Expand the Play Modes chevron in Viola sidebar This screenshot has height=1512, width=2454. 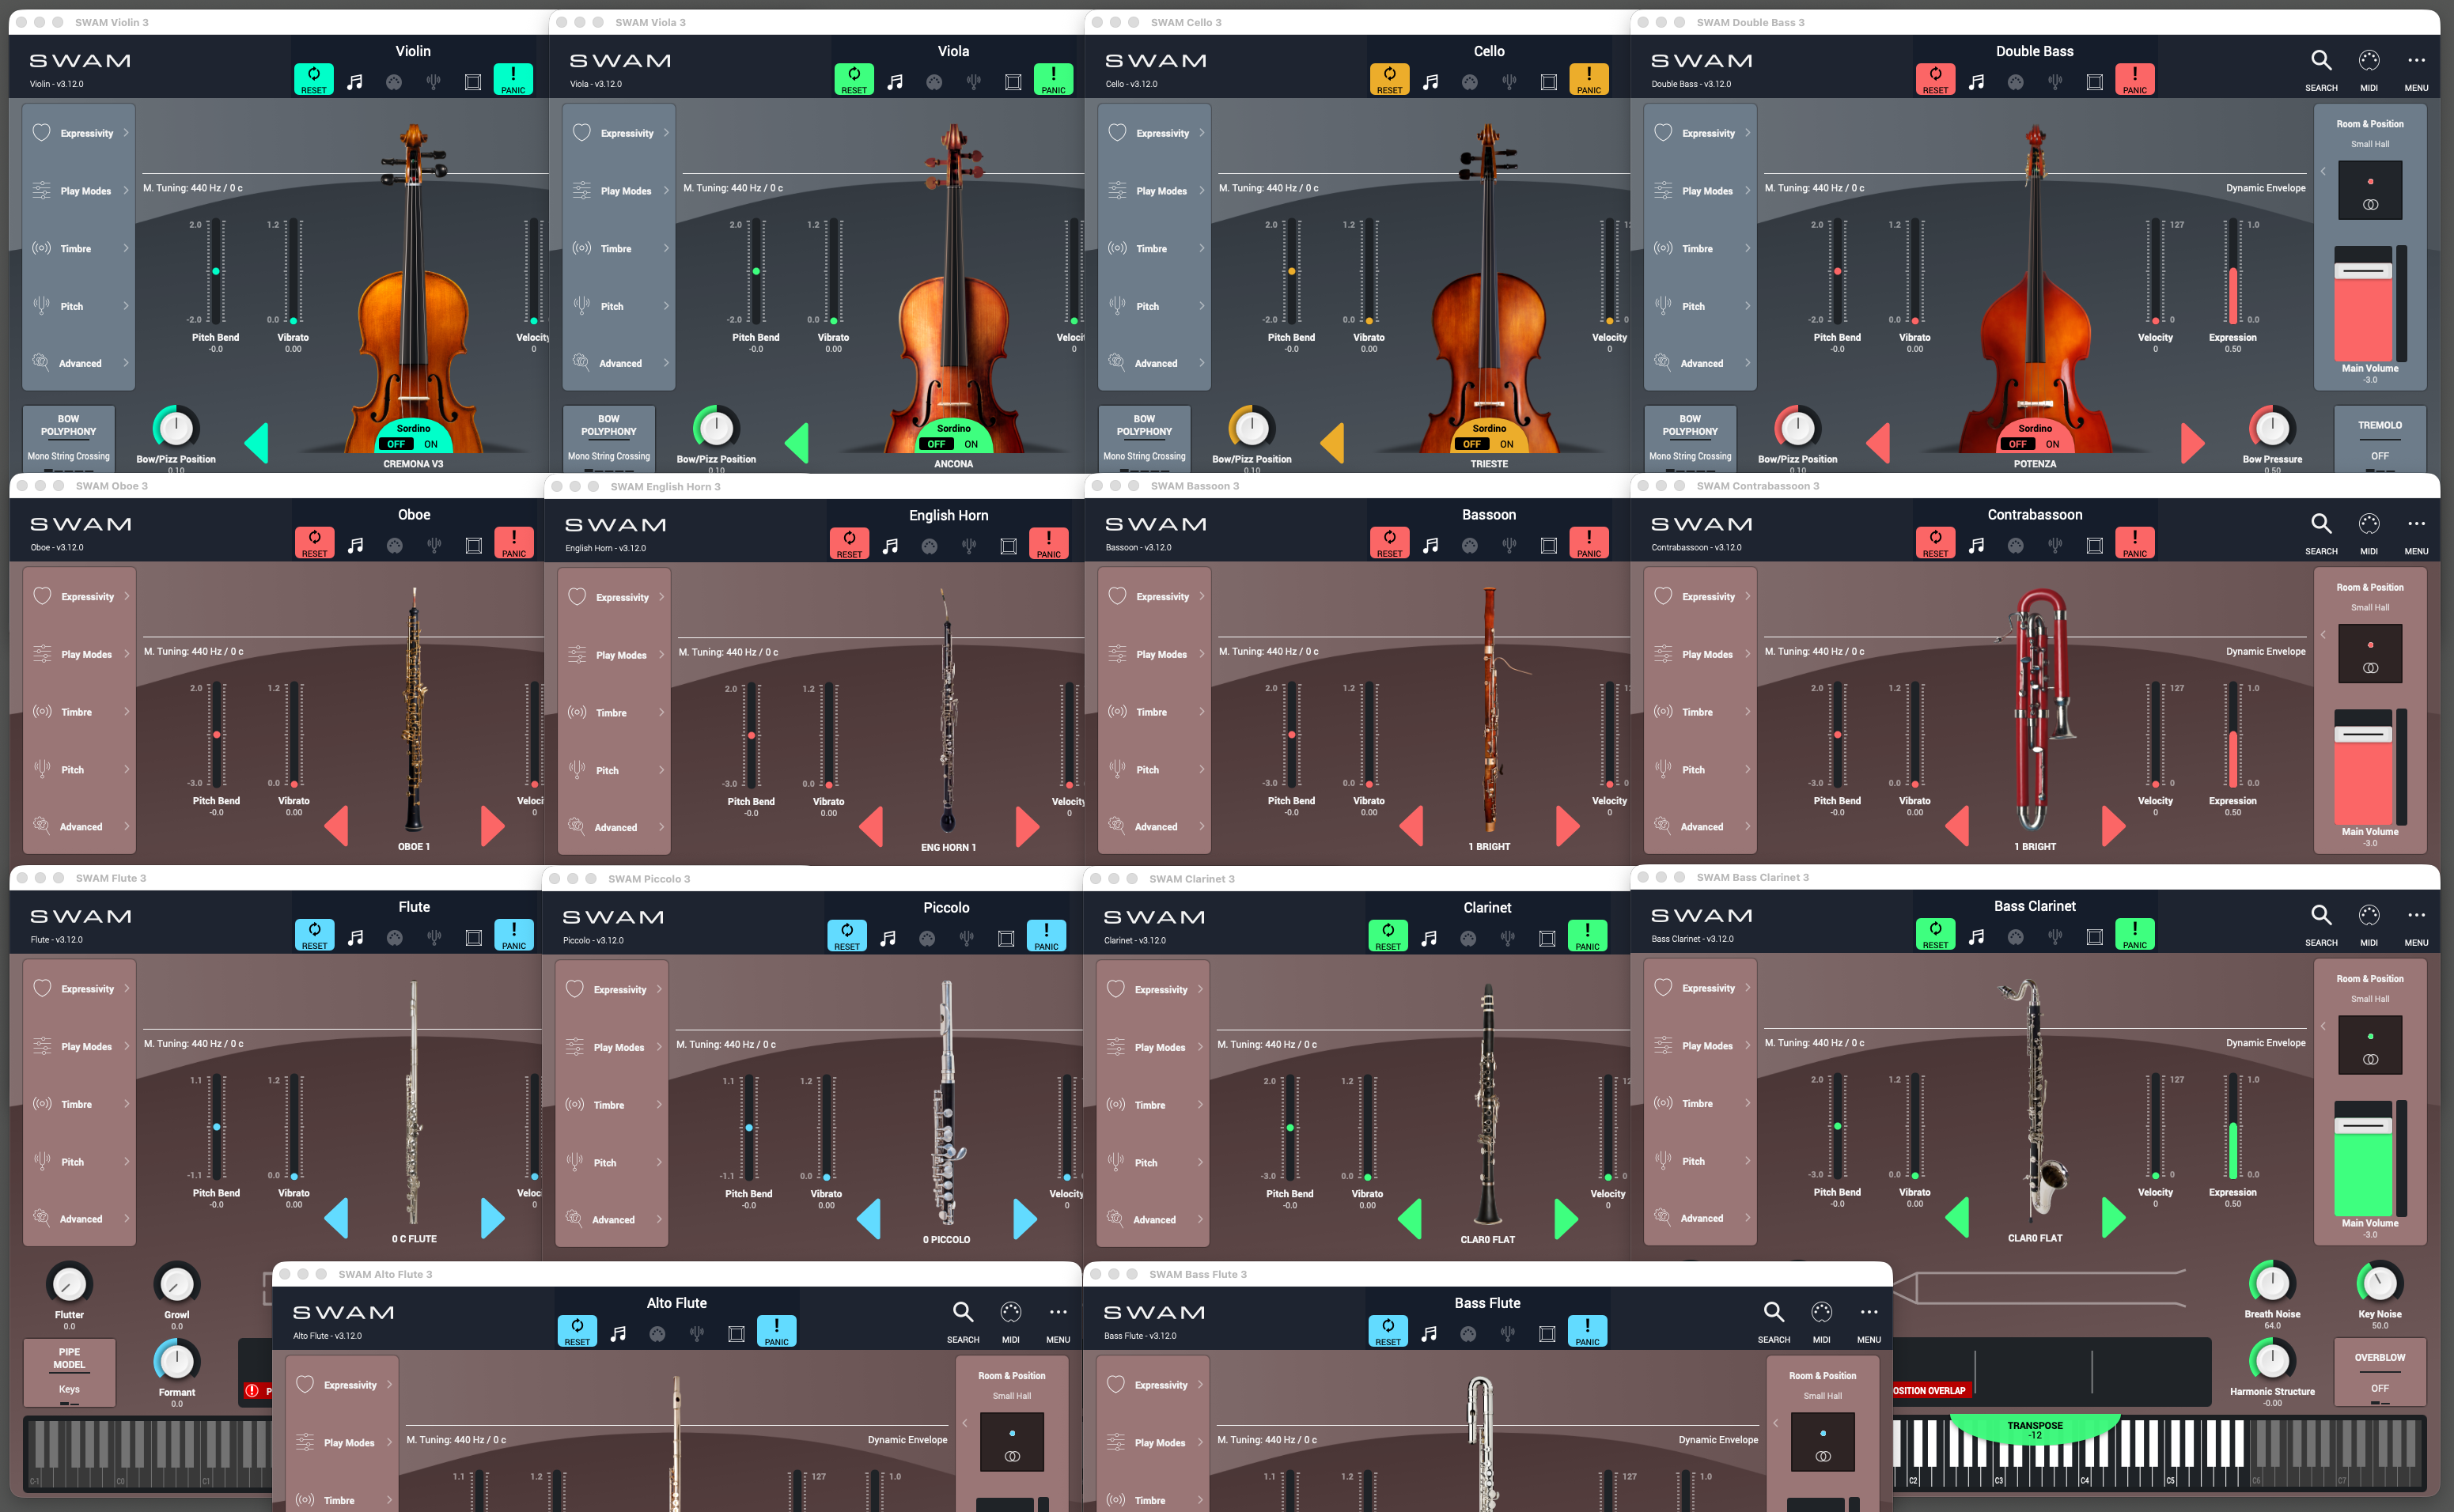(x=666, y=191)
